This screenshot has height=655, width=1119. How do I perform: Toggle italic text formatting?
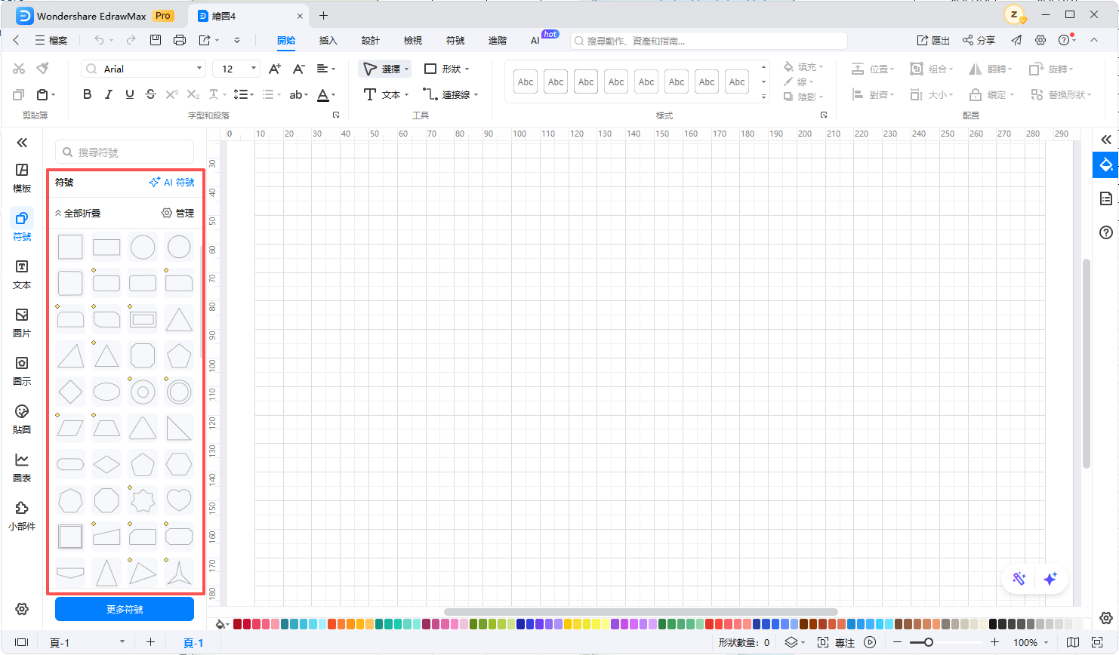tap(109, 94)
